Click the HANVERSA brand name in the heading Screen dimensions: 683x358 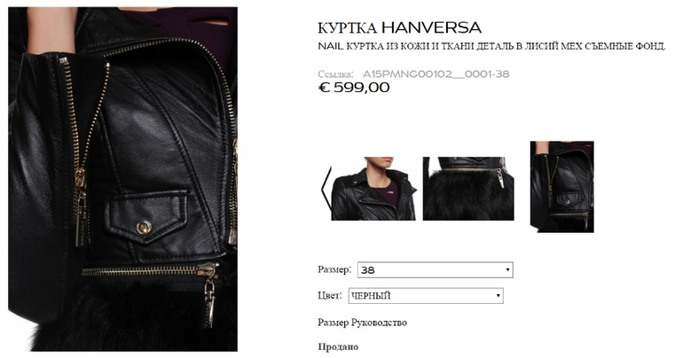[432, 27]
